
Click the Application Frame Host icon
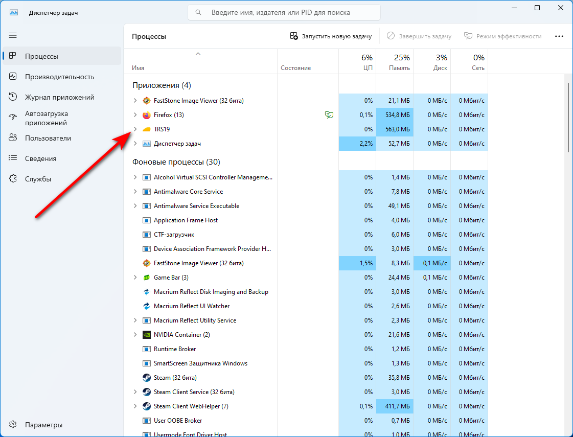(147, 220)
